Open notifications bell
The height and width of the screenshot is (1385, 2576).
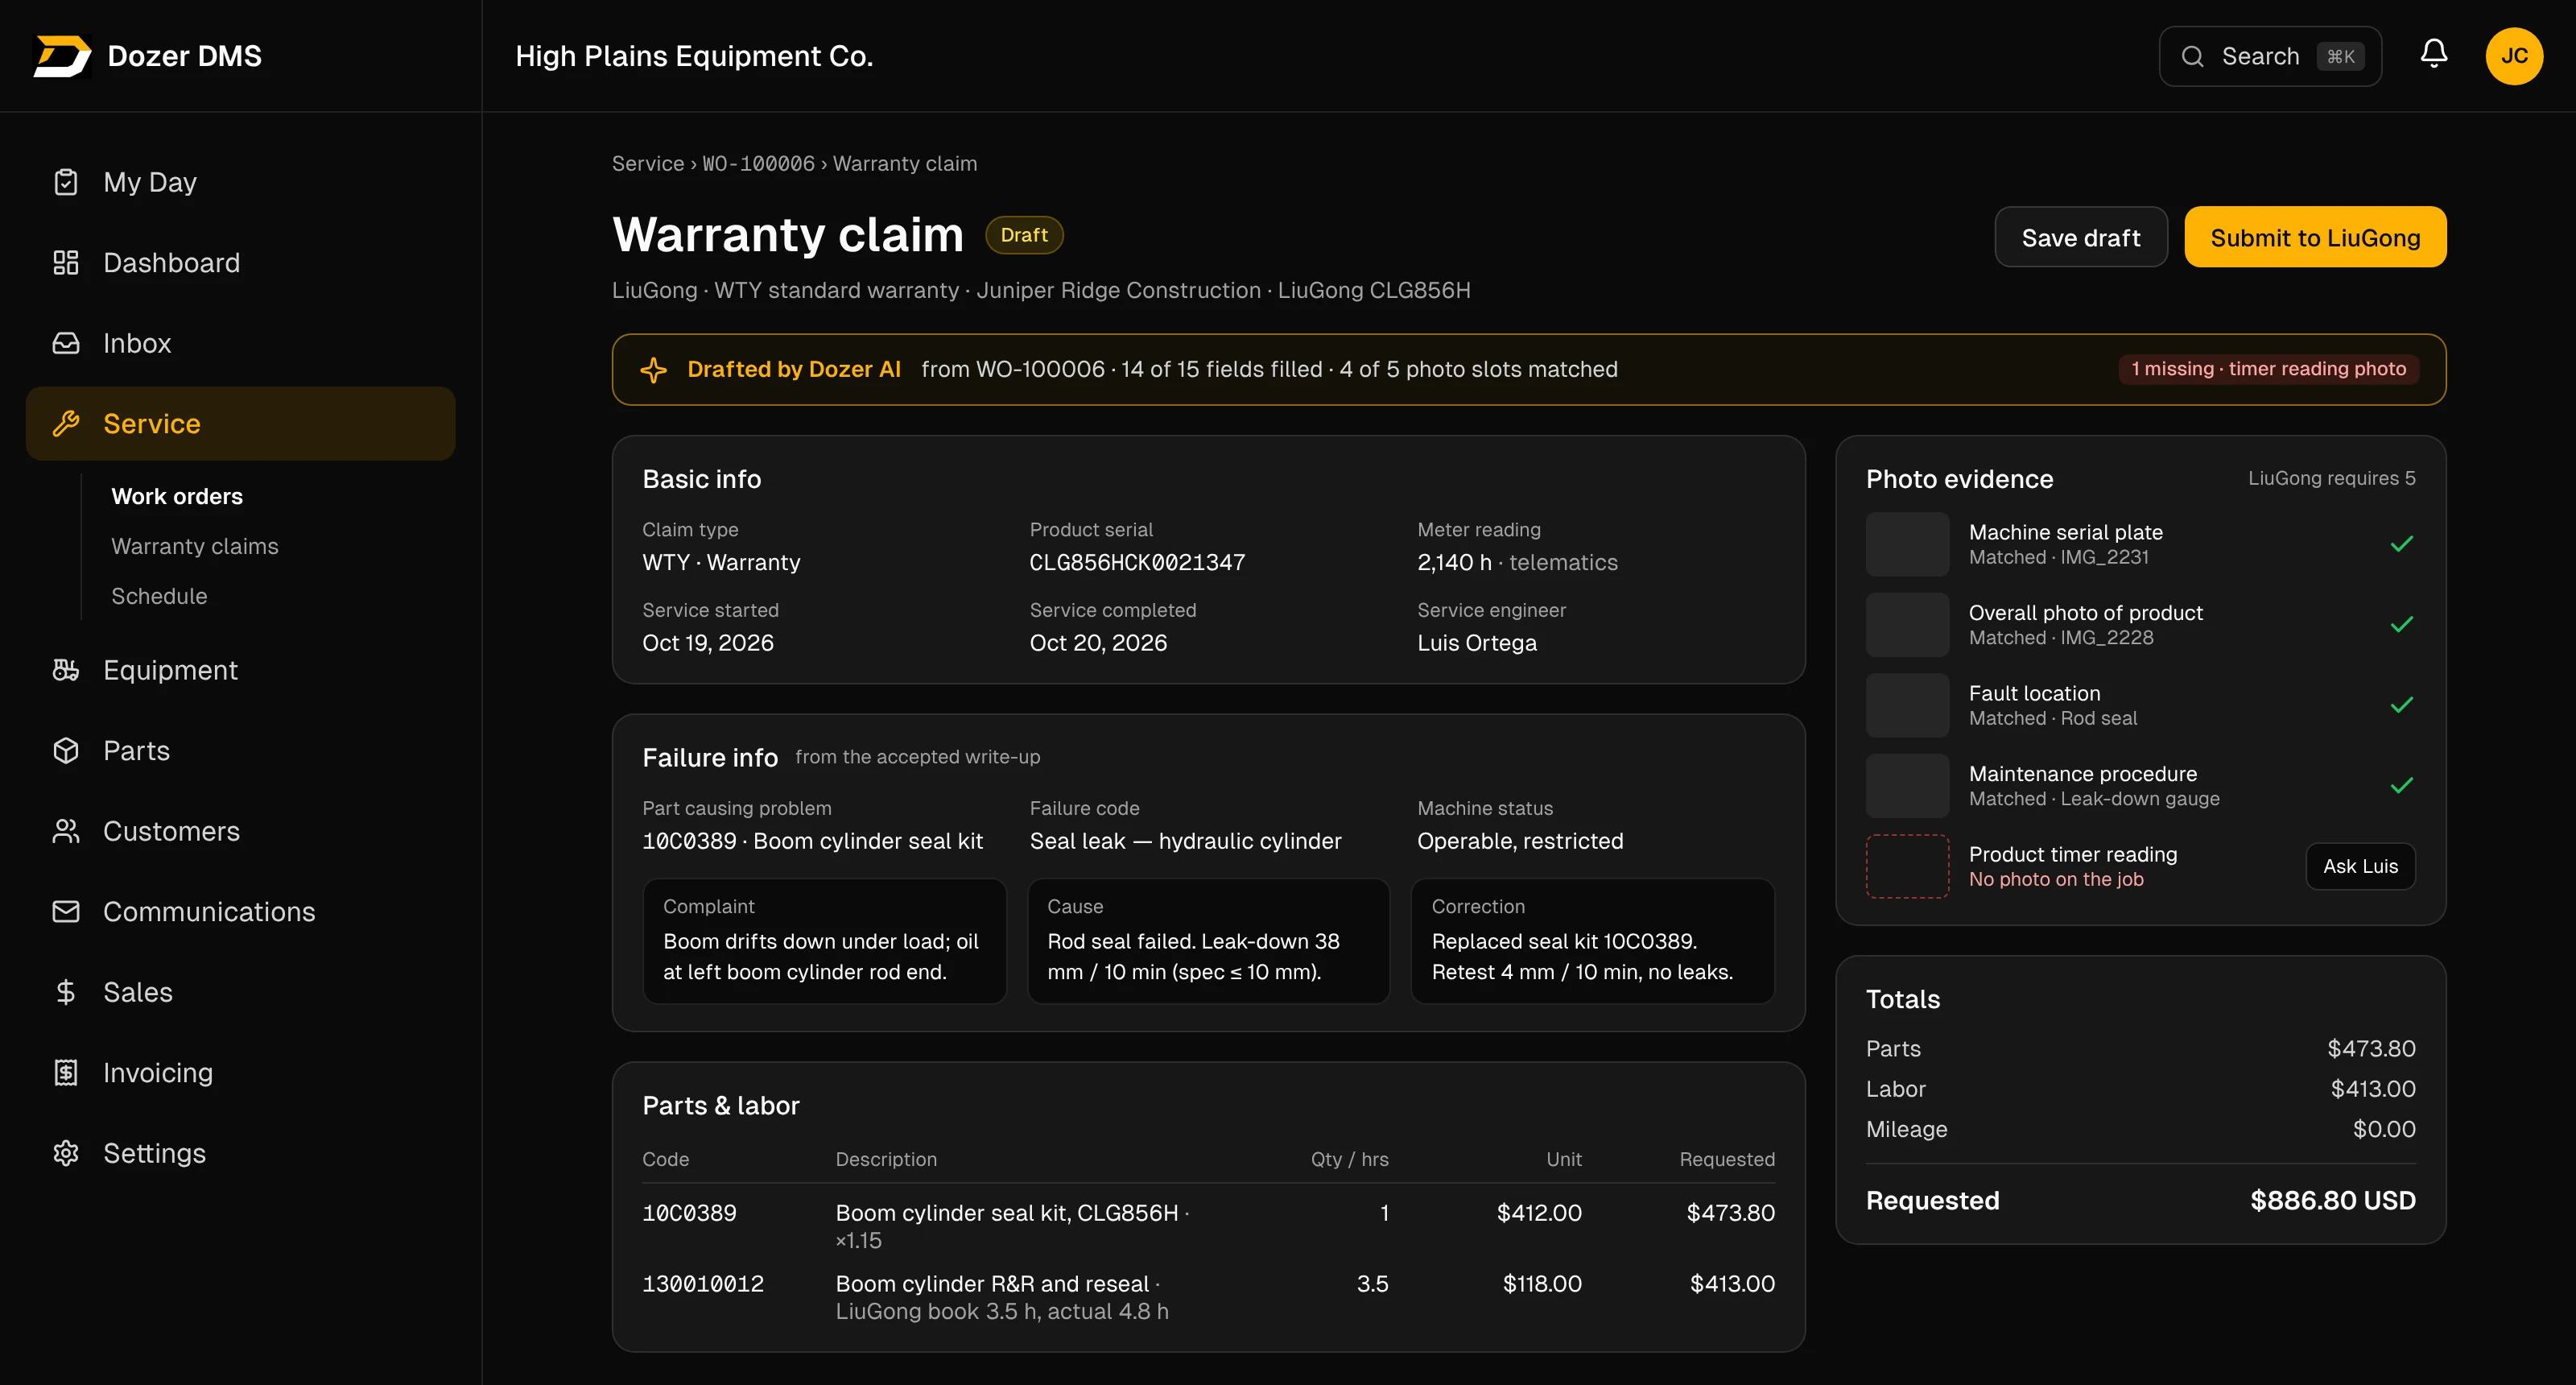[2434, 54]
